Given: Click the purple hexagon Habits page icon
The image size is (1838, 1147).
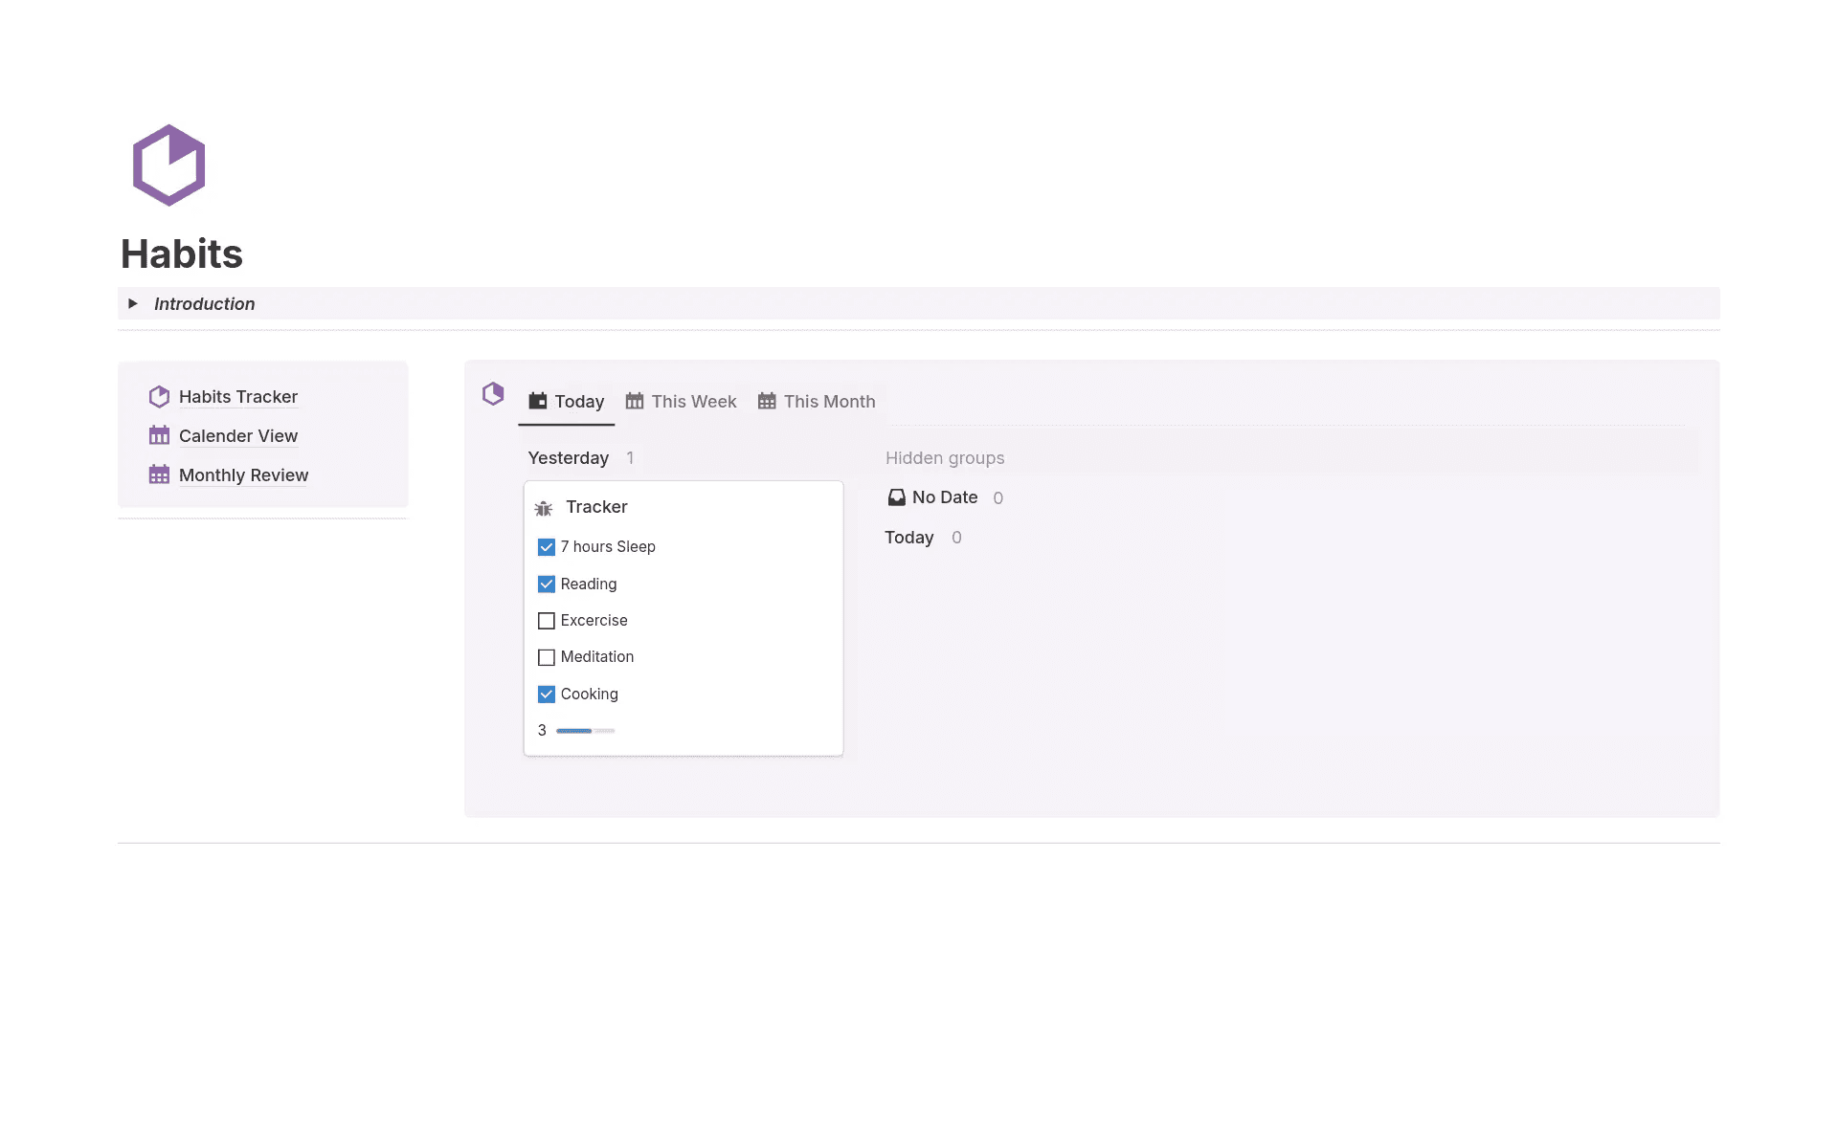Looking at the screenshot, I should pyautogui.click(x=168, y=165).
